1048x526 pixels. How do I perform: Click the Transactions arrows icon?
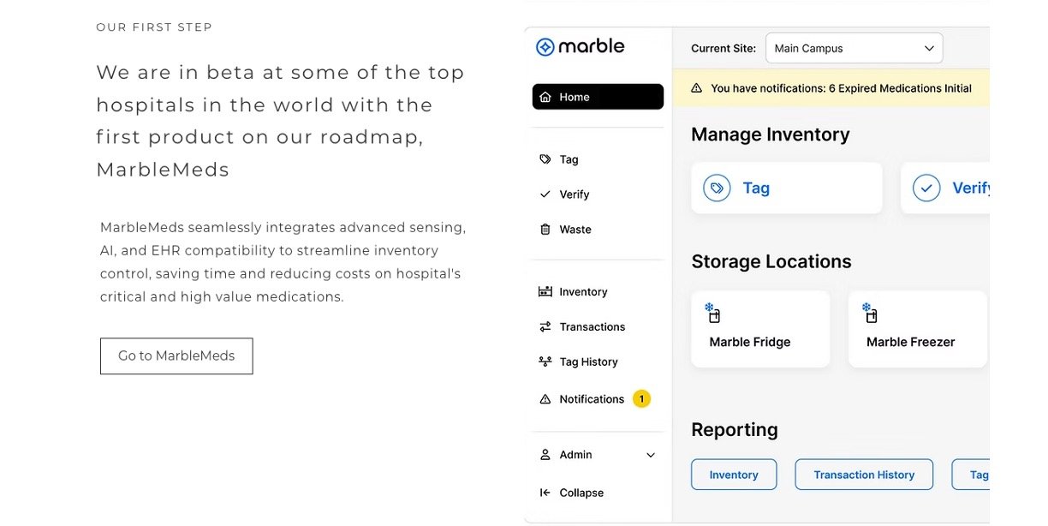click(x=545, y=327)
